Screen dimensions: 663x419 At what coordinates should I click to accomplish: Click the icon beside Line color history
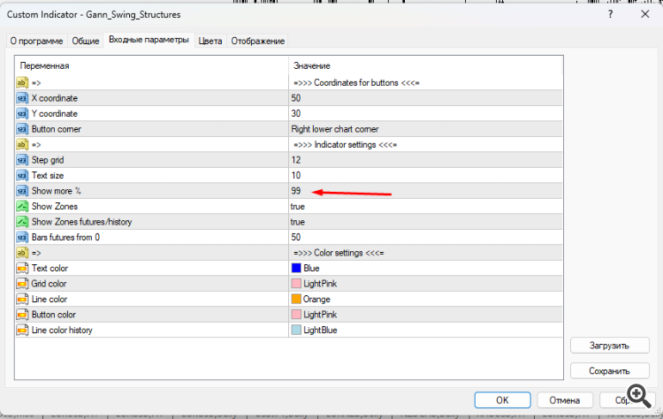click(22, 331)
